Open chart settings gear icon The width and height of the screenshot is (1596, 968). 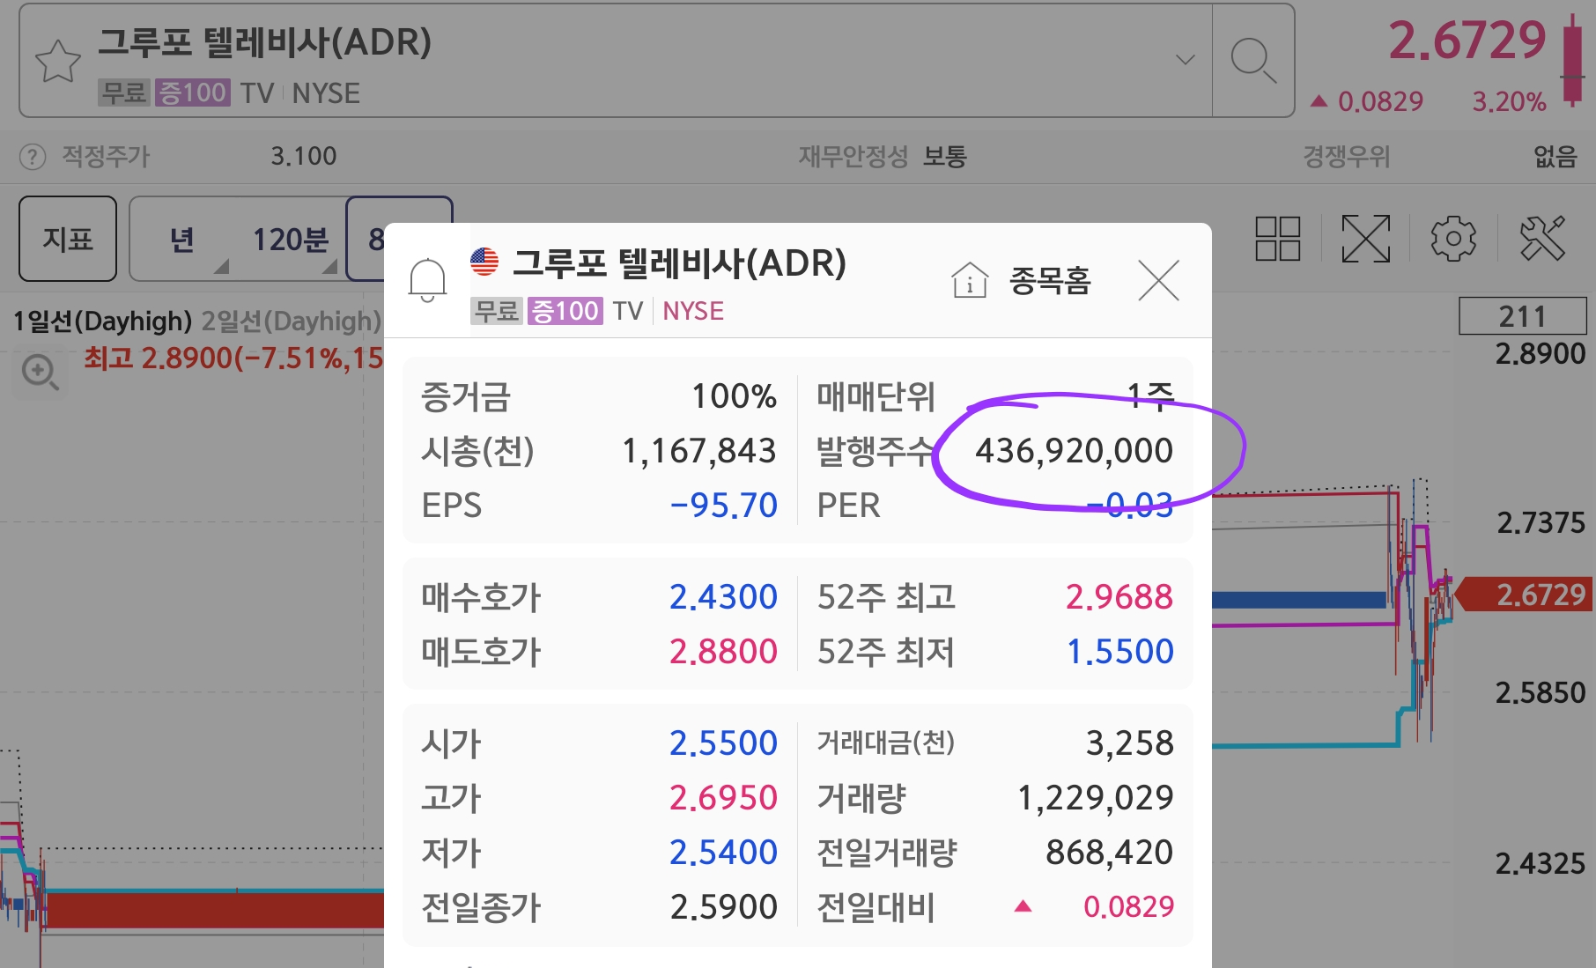(1453, 239)
